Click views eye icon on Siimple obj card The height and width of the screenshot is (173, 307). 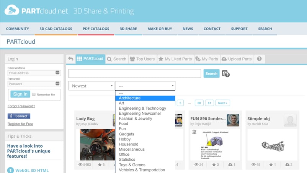click(253, 165)
